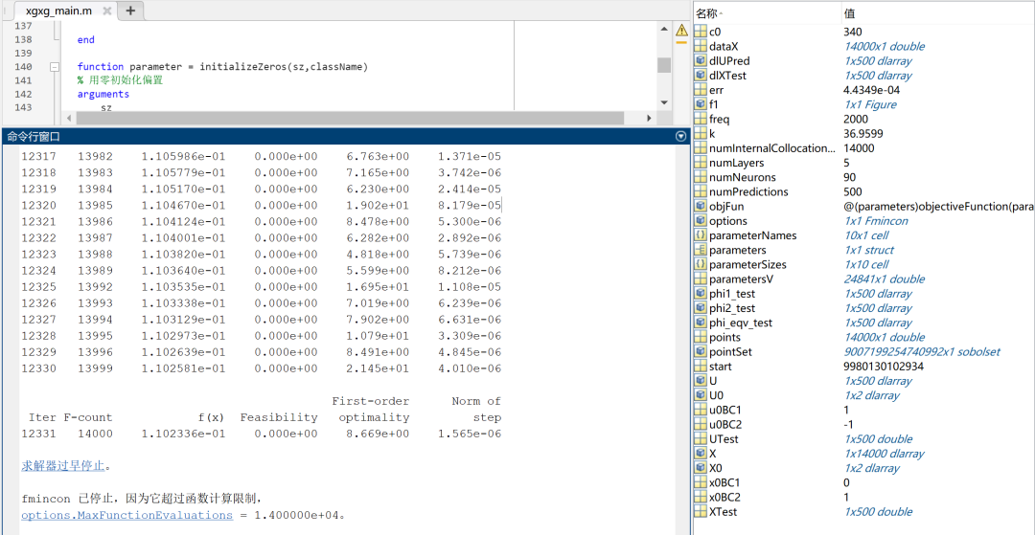Select the numNeurons variable icon

coord(701,177)
